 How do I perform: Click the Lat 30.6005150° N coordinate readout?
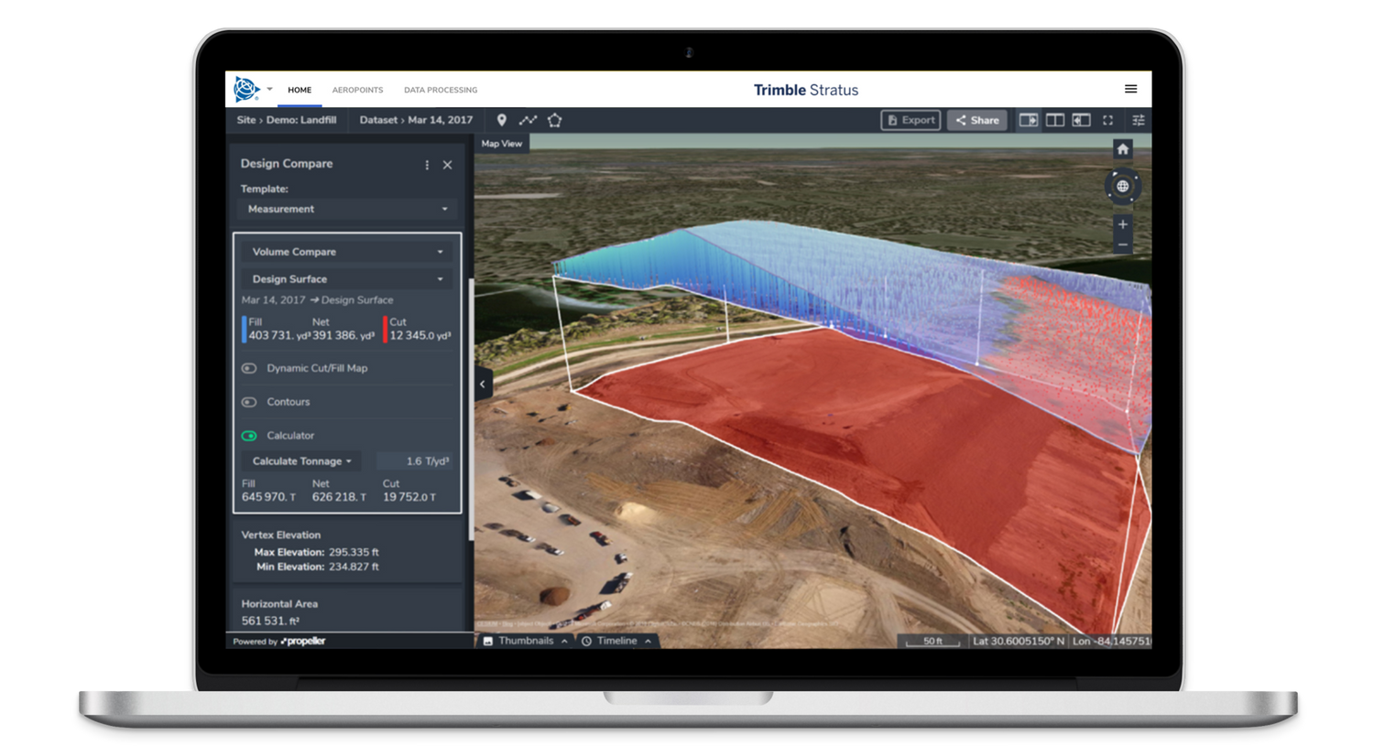tap(1019, 641)
